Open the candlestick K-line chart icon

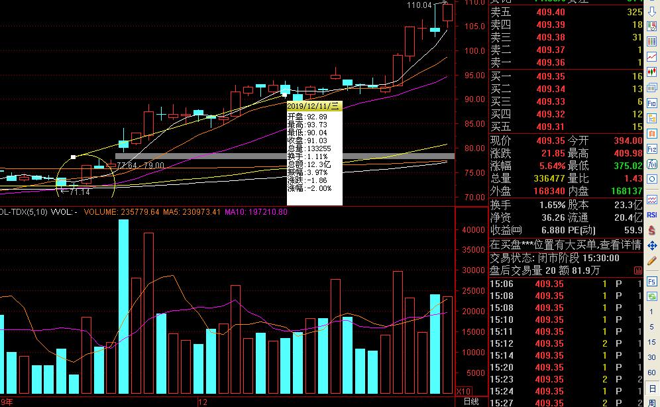pyautogui.click(x=651, y=72)
